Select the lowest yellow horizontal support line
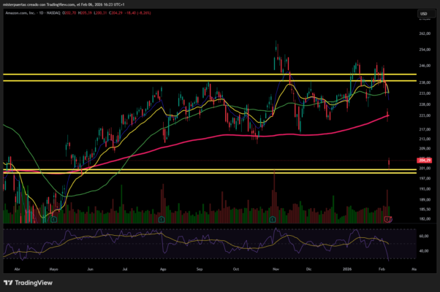This screenshot has width=440, height=292. (219, 174)
